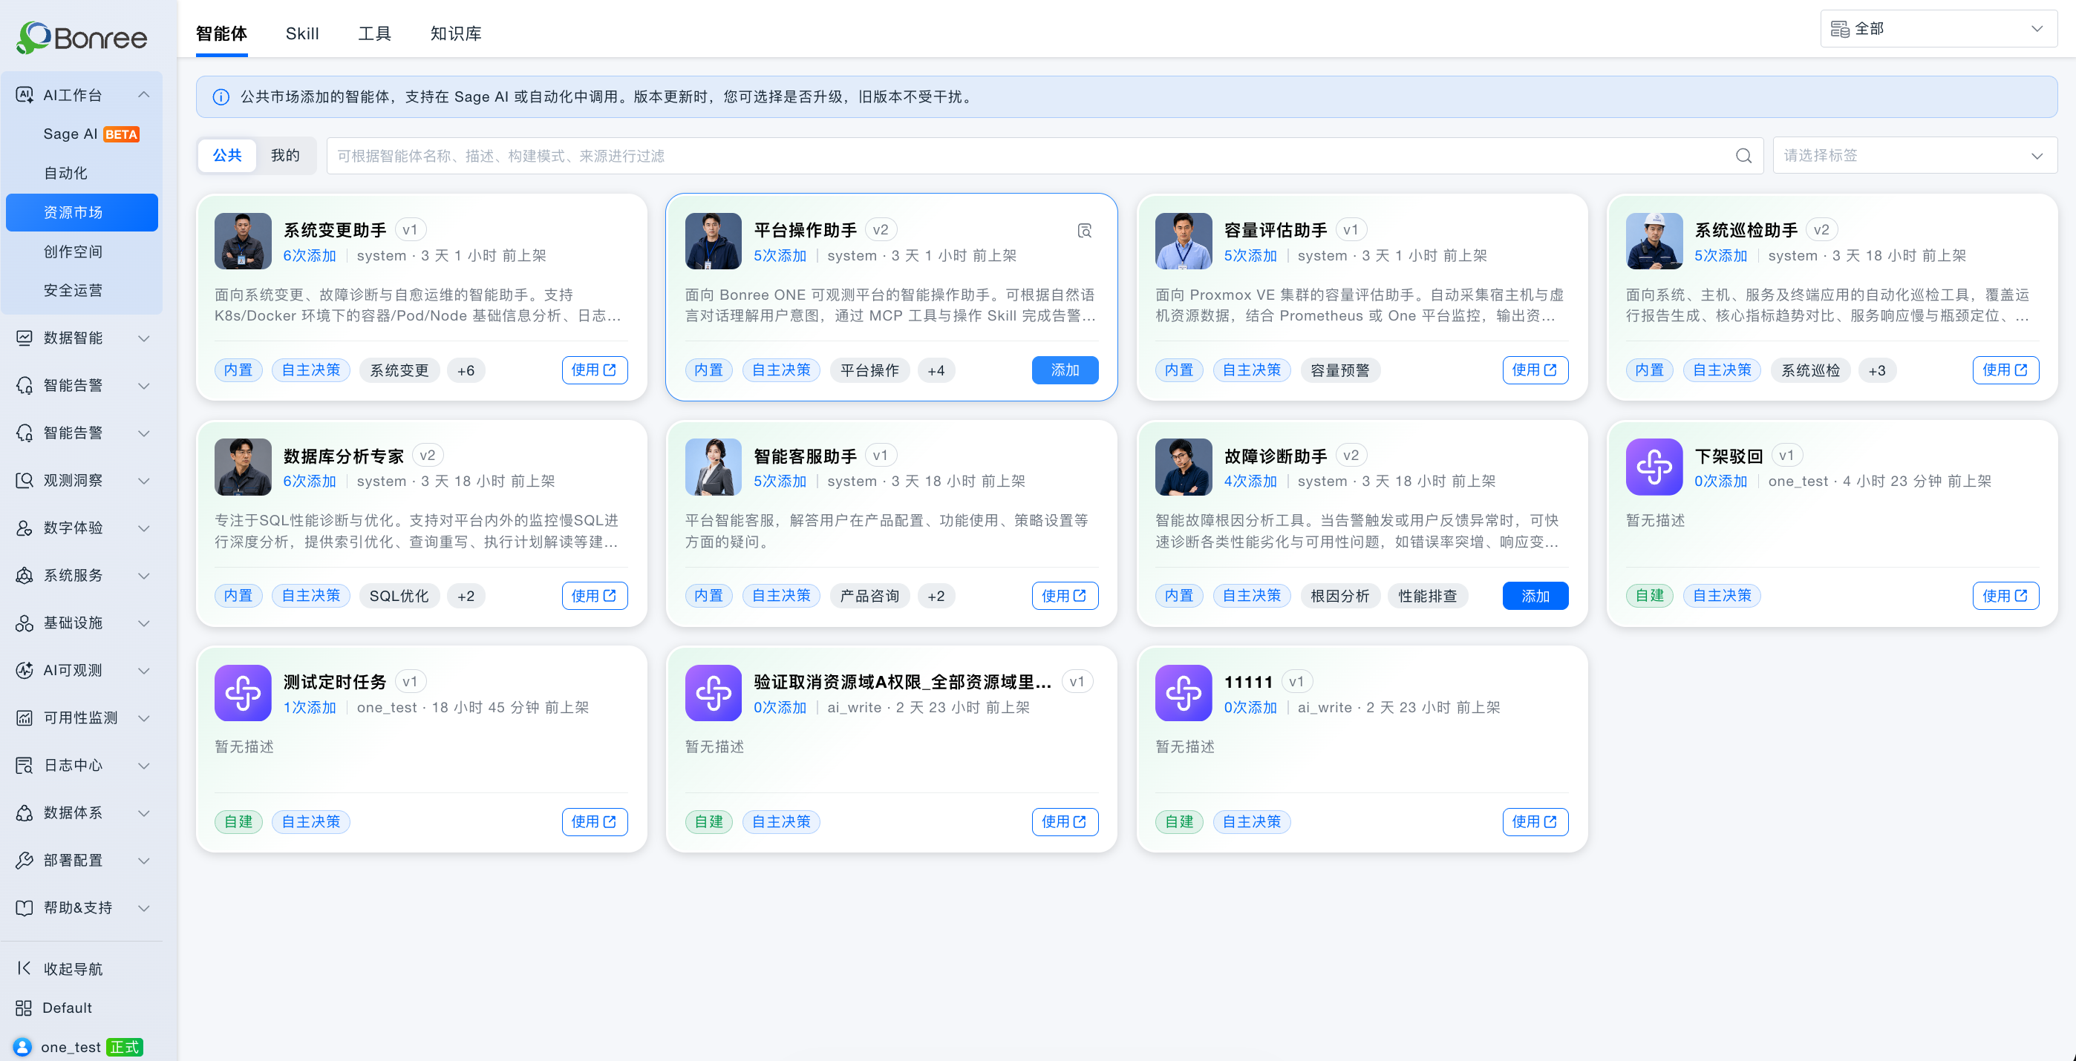Click 使用 on 数据库分析专家 card
The width and height of the screenshot is (2076, 1061).
(594, 595)
